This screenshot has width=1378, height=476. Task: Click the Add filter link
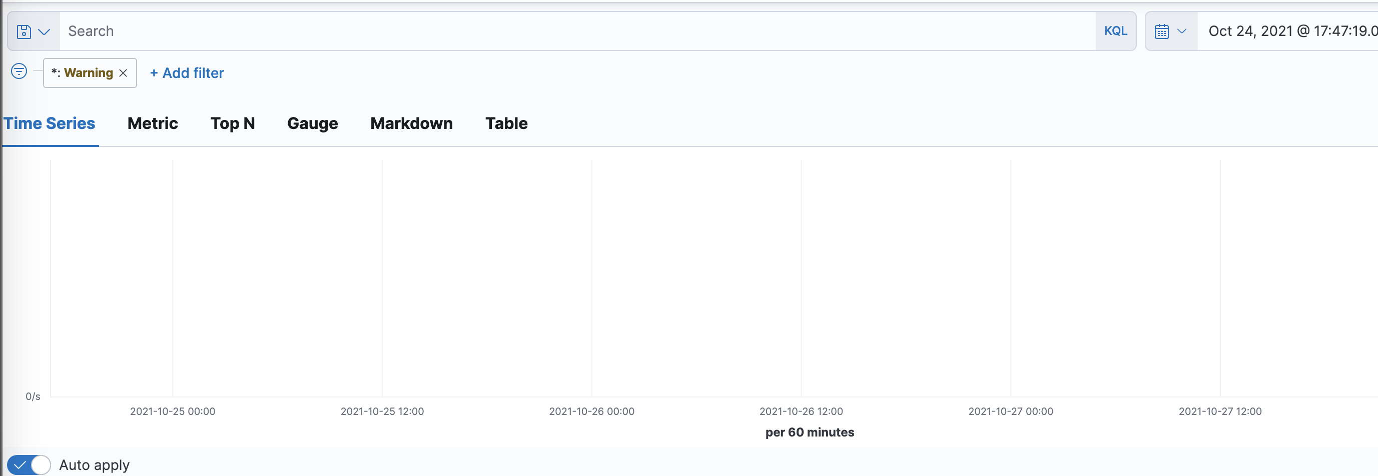(186, 72)
